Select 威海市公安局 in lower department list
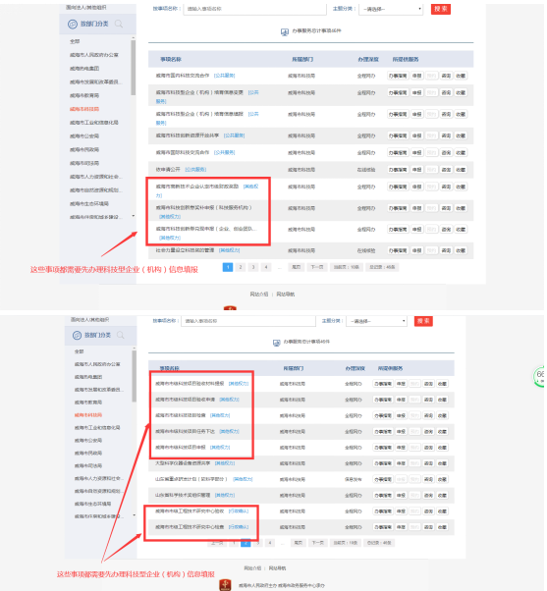The width and height of the screenshot is (547, 591). tap(88, 440)
